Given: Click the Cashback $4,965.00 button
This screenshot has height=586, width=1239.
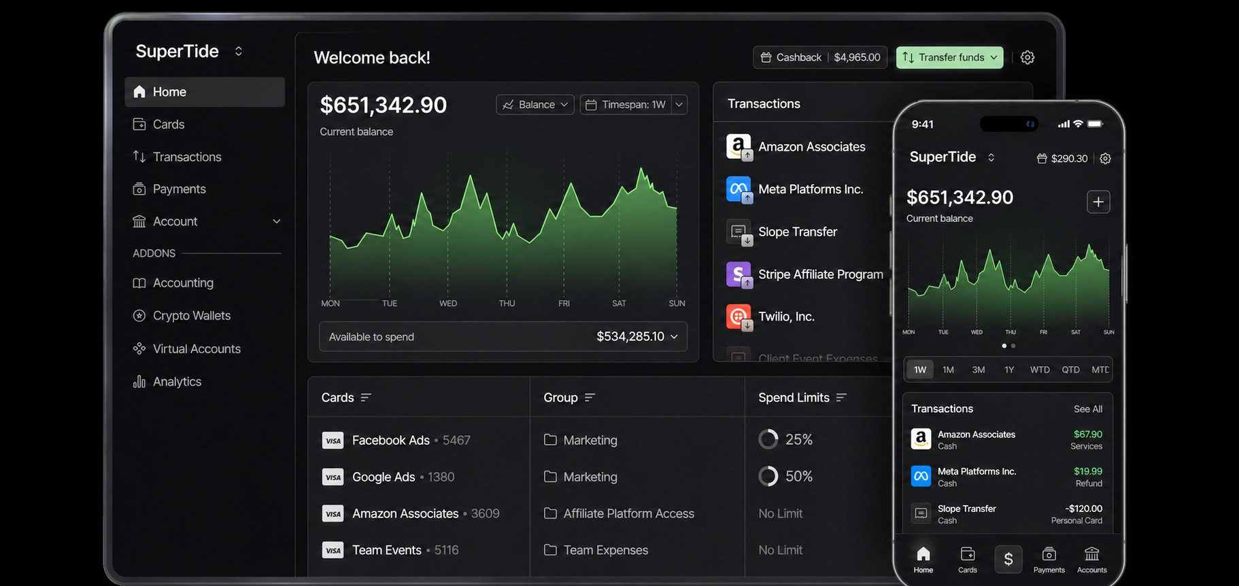Looking at the screenshot, I should [820, 58].
